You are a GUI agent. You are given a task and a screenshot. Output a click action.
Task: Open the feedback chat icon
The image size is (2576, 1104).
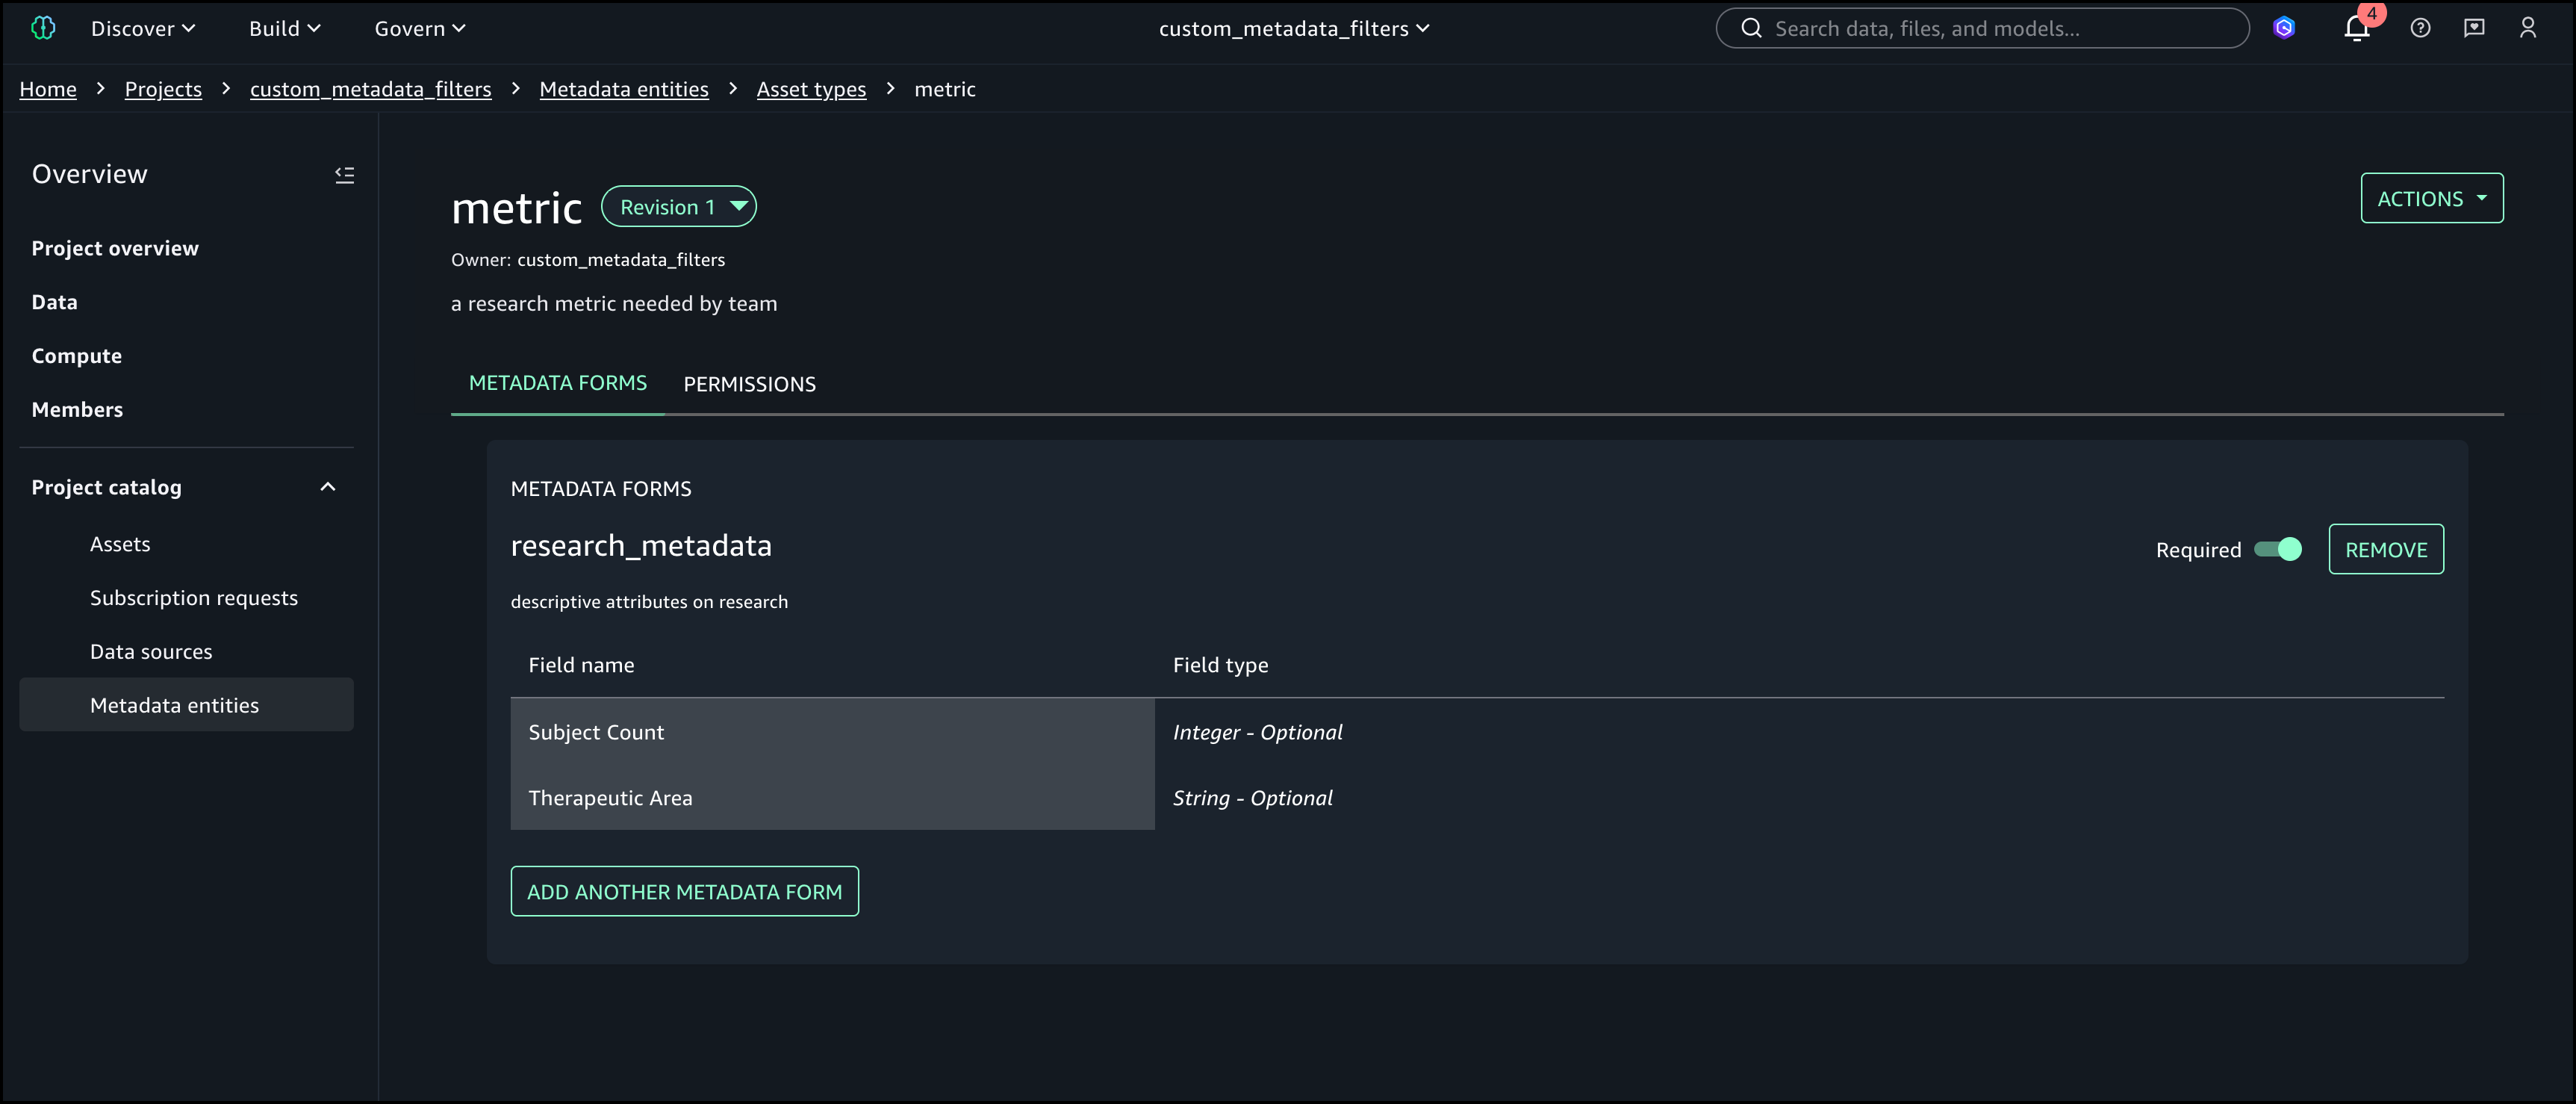point(2474,28)
